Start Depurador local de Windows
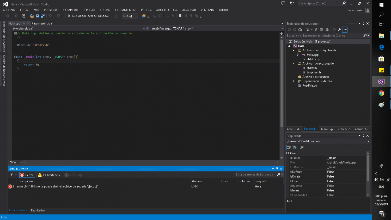The image size is (391, 220). click(90, 16)
